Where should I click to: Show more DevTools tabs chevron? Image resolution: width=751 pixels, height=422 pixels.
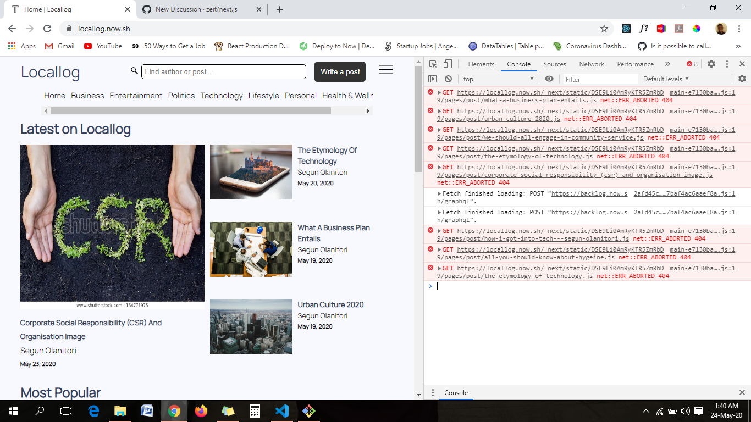pyautogui.click(x=667, y=64)
